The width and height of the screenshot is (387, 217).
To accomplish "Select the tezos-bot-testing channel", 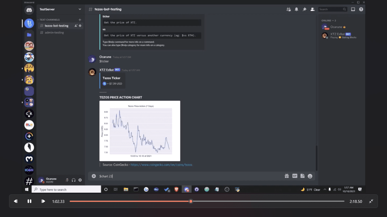I will 56,26.
